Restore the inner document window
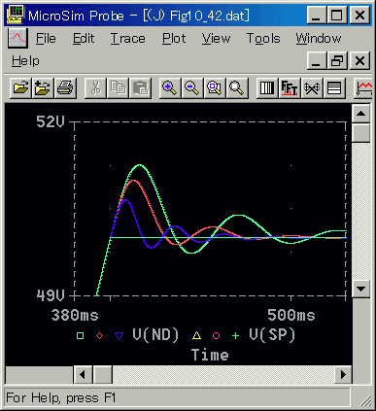This screenshot has height=411, width=376. pyautogui.click(x=337, y=60)
